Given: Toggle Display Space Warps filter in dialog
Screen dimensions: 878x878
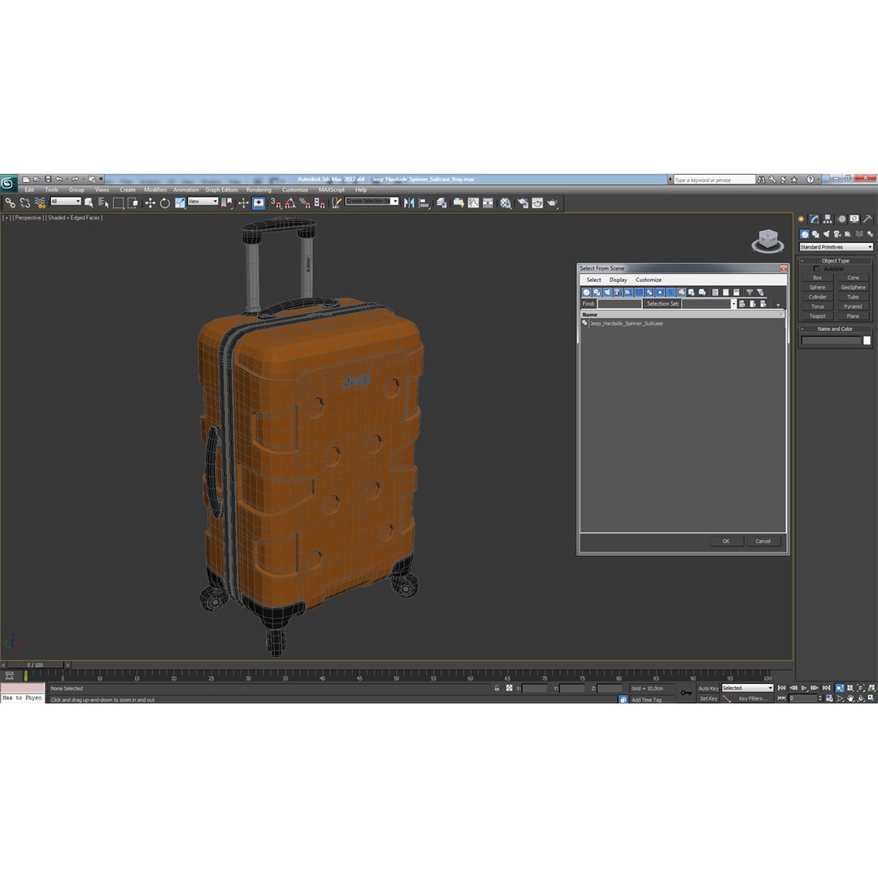Looking at the screenshot, I should [x=639, y=293].
